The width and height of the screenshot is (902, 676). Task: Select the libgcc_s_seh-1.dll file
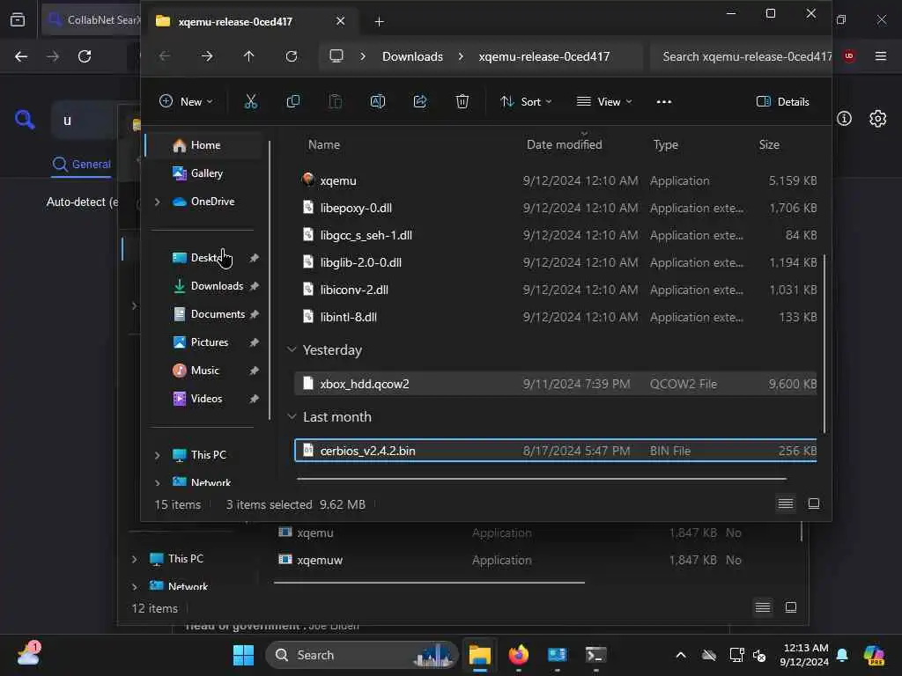point(556,235)
